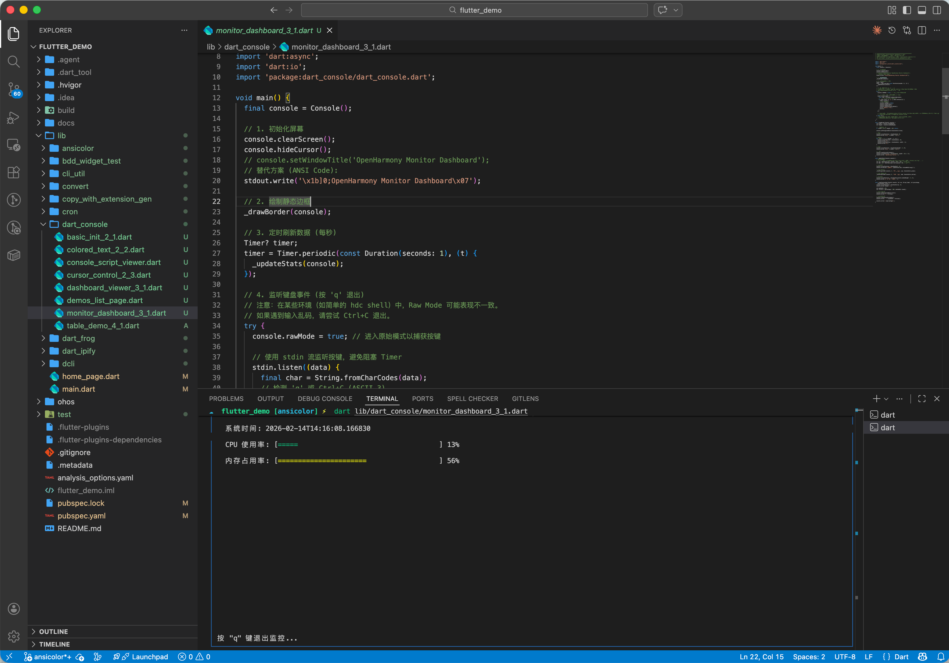Click the Split Editor Right icon
The height and width of the screenshot is (663, 949).
tap(922, 31)
